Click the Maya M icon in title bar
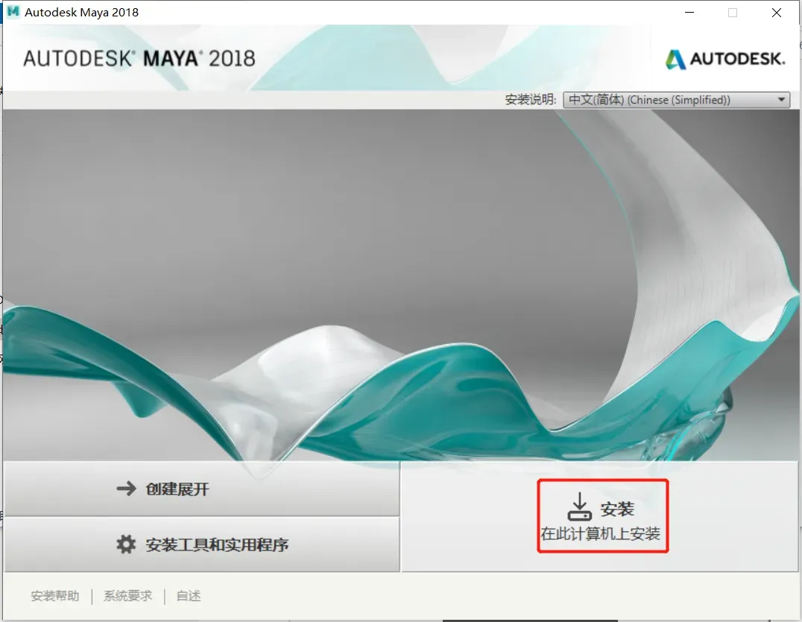Screen dimensions: 802x622 click(x=13, y=12)
